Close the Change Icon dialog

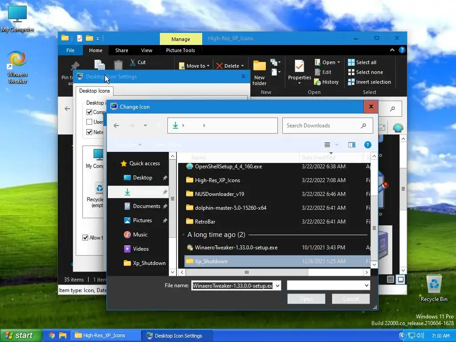coord(371,107)
